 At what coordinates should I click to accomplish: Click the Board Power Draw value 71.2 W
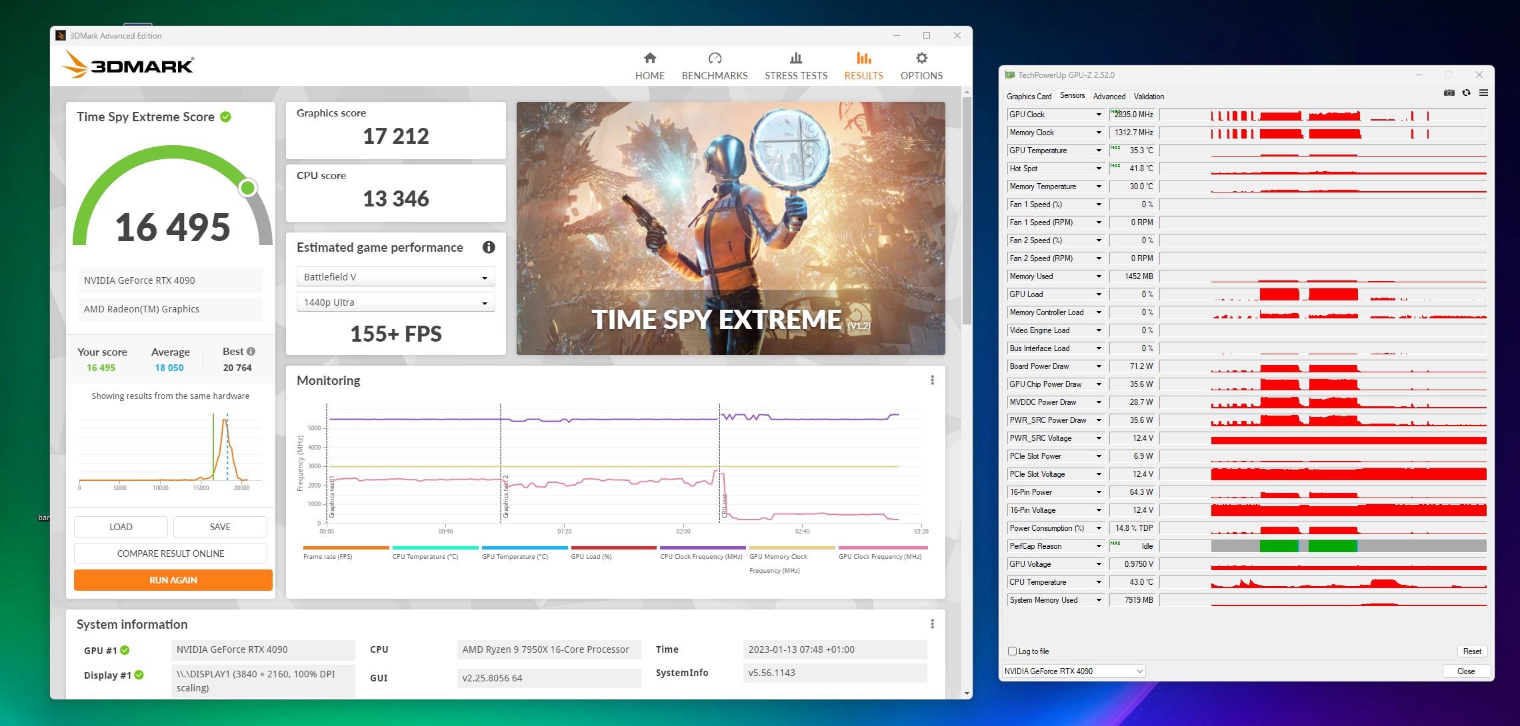(x=1133, y=366)
